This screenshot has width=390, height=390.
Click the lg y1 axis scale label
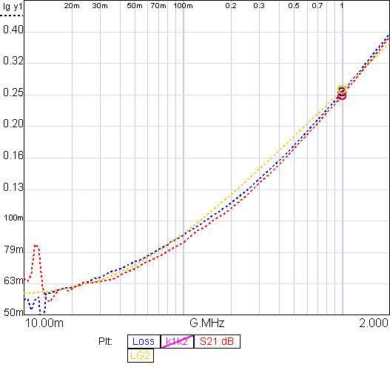13,7
